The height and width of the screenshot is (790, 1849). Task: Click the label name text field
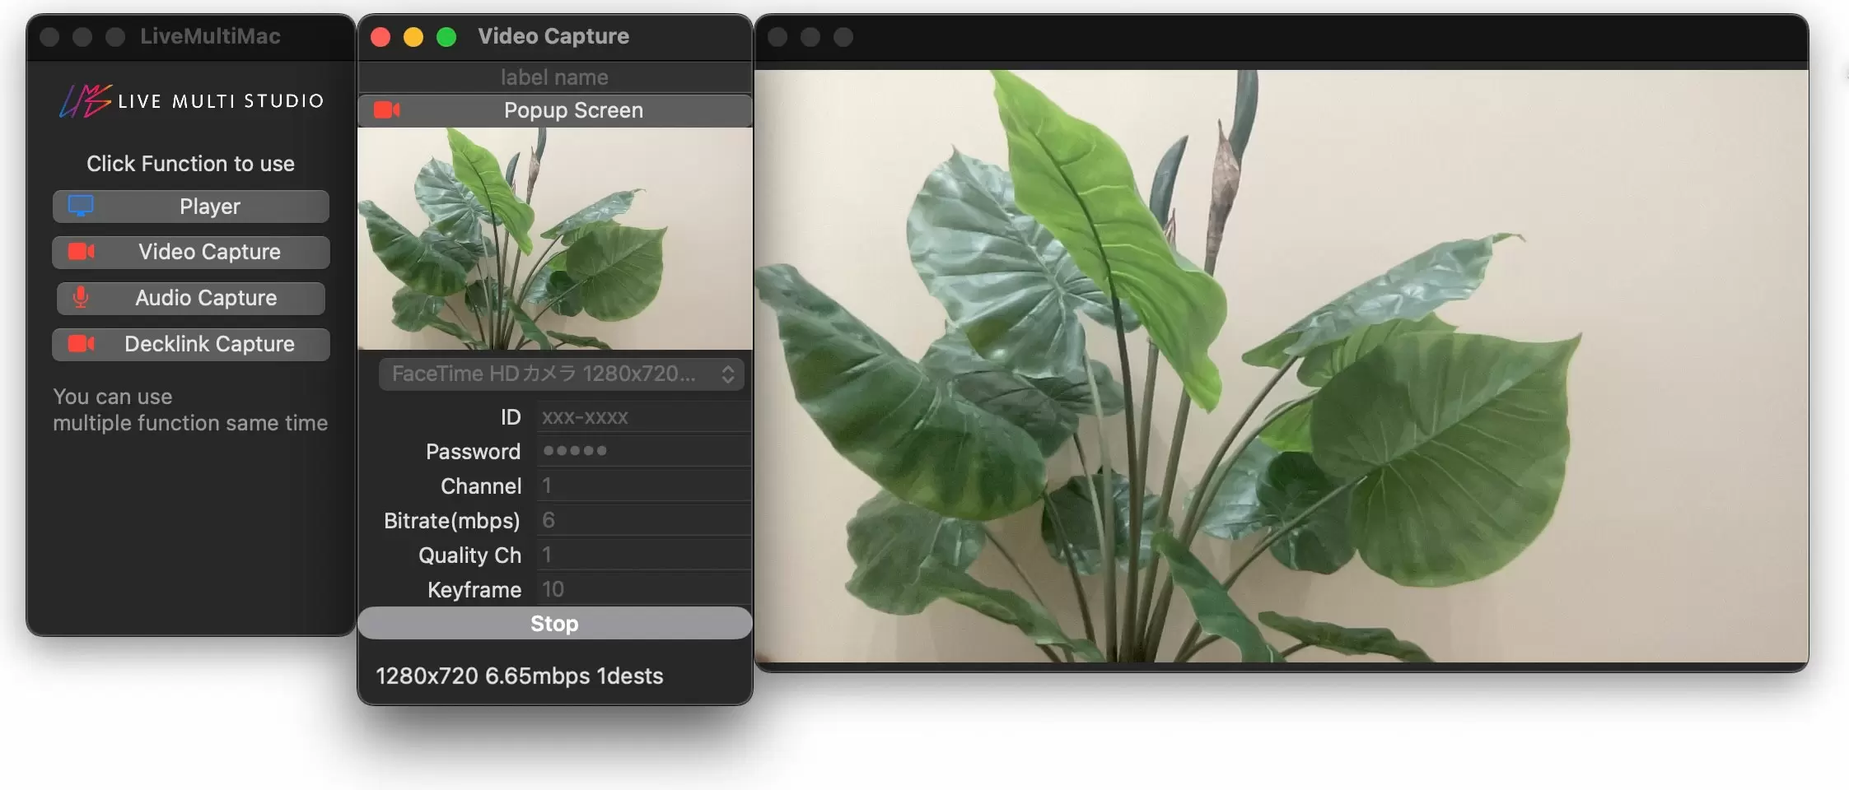[x=554, y=77]
